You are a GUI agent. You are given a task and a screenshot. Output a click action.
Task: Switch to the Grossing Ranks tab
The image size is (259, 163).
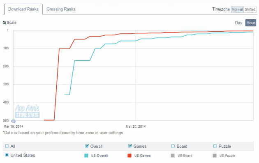click(61, 9)
